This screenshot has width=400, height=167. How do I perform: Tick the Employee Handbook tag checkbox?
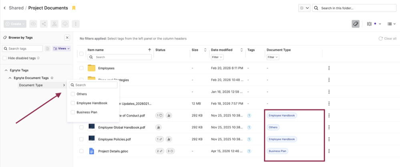click(72, 103)
